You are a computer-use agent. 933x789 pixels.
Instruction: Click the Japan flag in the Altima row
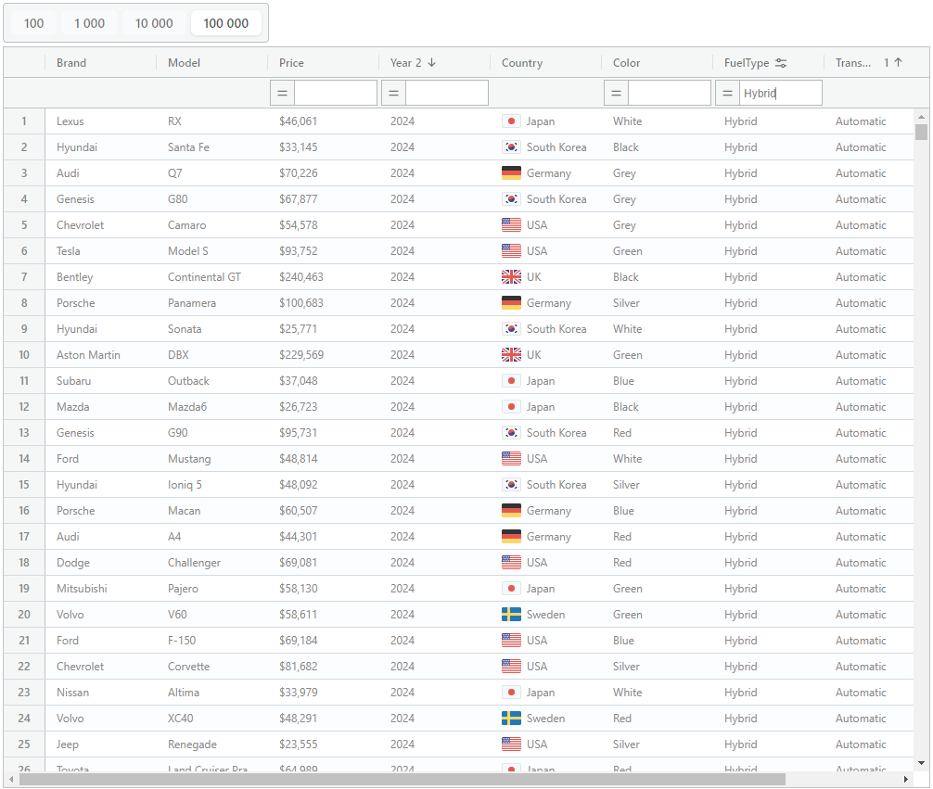[511, 692]
